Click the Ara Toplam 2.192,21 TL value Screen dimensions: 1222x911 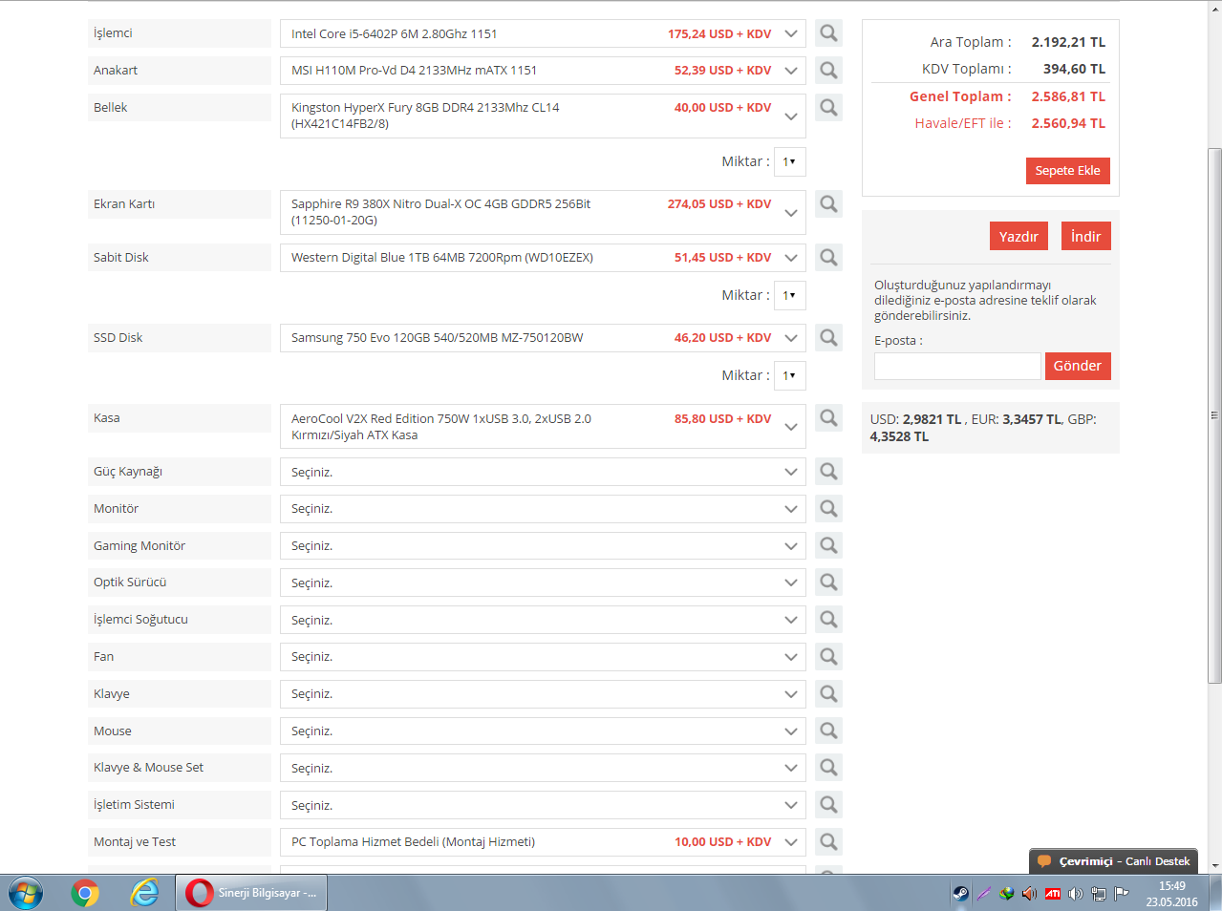click(1068, 42)
